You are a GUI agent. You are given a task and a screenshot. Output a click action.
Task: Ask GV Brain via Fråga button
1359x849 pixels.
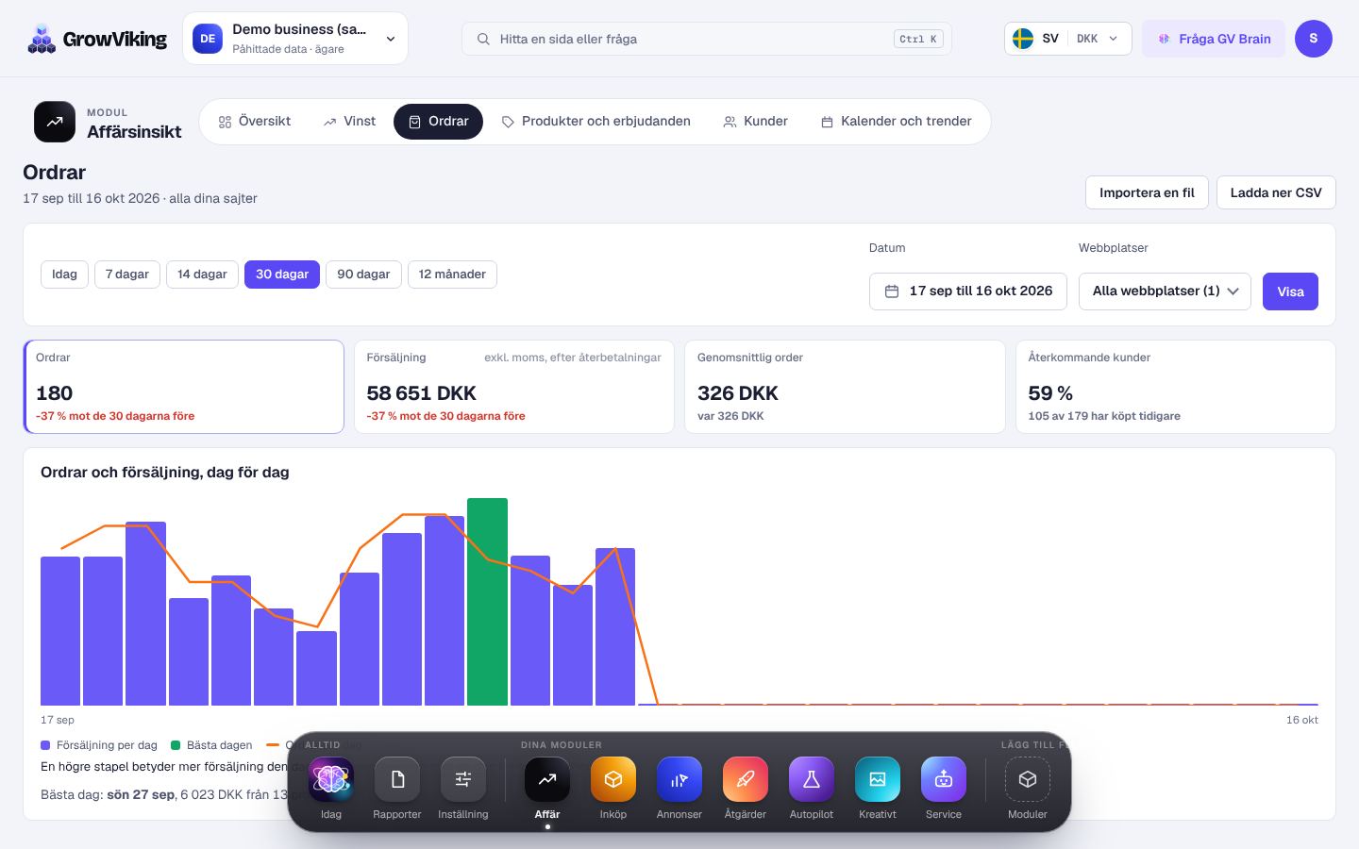1214,39
